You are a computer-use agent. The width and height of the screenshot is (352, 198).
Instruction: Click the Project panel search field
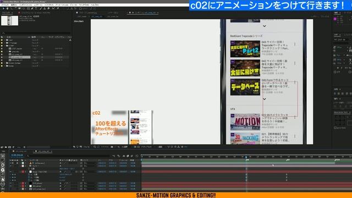36,33
